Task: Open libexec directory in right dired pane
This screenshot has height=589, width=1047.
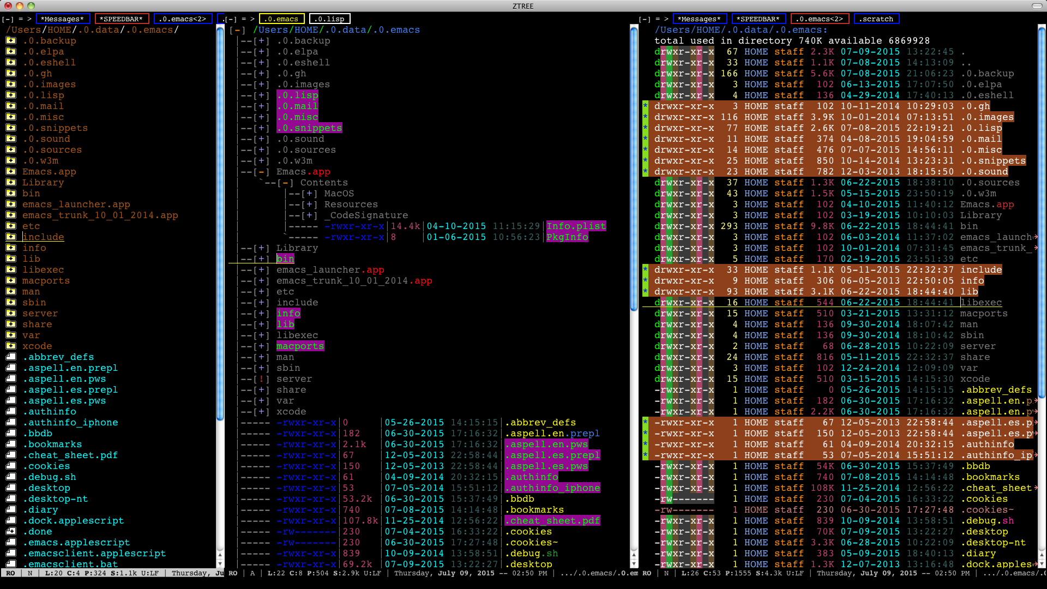Action: tap(981, 303)
